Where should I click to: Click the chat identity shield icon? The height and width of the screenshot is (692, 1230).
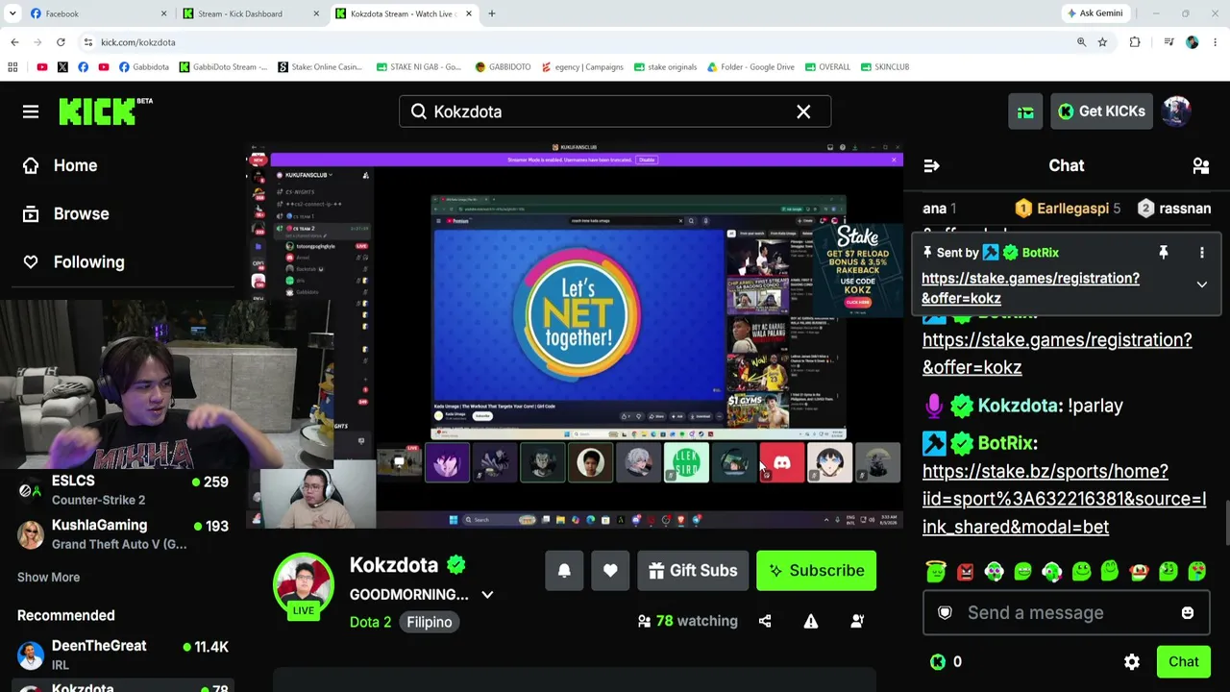tap(945, 613)
